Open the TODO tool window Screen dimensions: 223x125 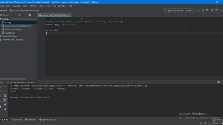point(17,120)
